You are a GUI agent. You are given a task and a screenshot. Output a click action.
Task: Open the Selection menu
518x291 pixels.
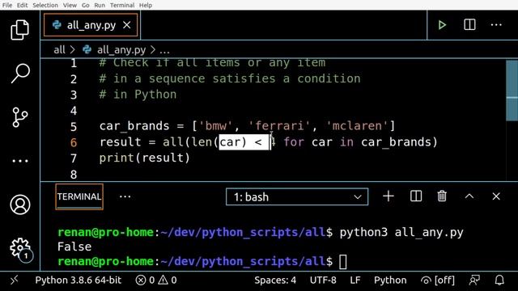(x=45, y=5)
